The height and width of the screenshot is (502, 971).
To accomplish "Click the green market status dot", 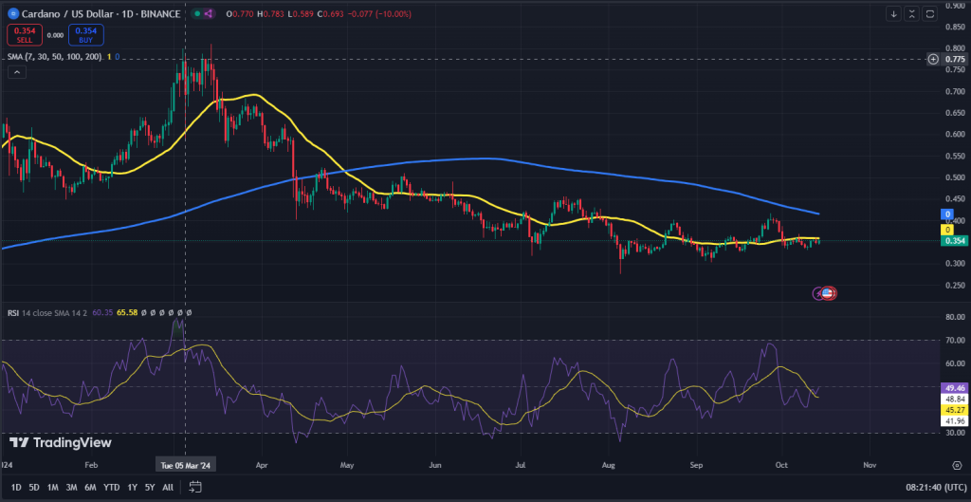I will coord(197,13).
